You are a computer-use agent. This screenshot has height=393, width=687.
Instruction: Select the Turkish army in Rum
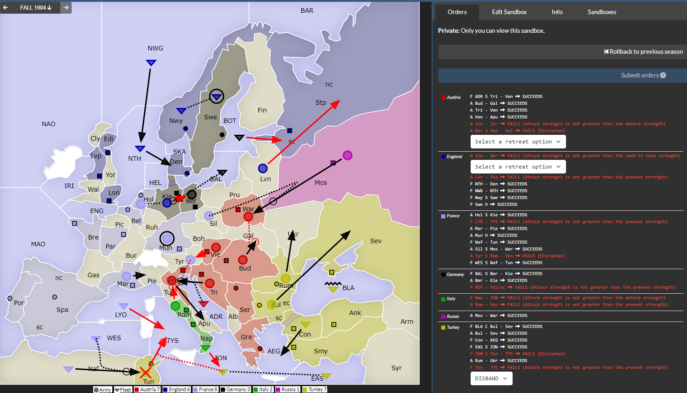285,278
